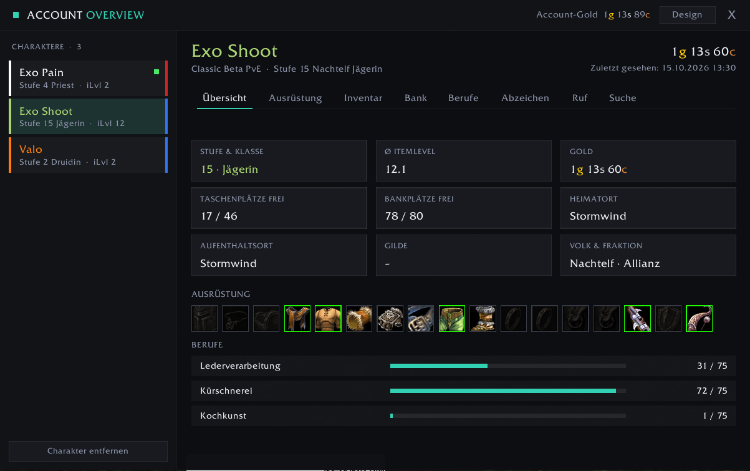Click the Design button
The width and height of the screenshot is (750, 471).
point(687,15)
